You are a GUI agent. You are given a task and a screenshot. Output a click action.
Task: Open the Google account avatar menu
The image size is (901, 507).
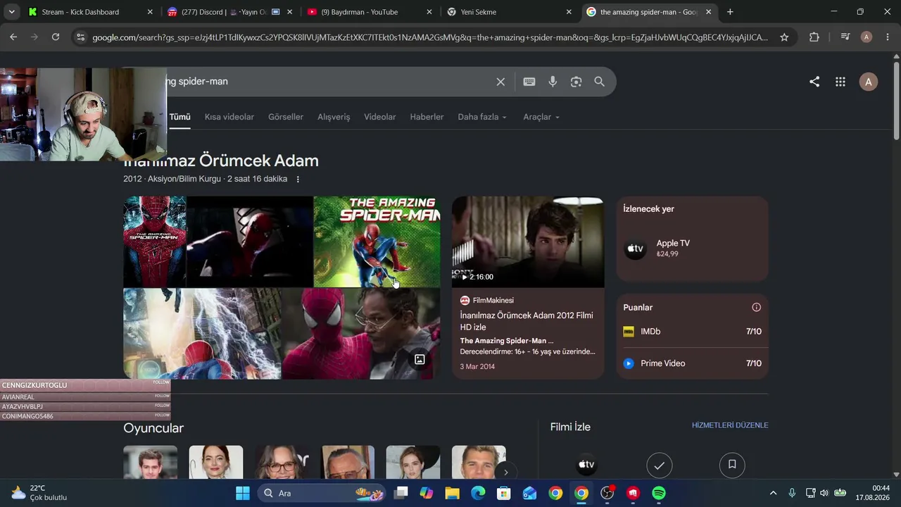click(868, 82)
